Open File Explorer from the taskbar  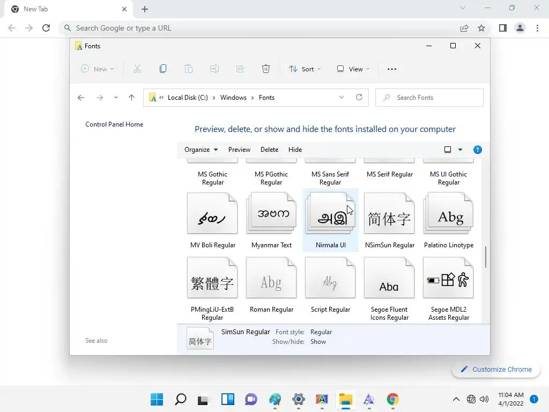(x=346, y=399)
